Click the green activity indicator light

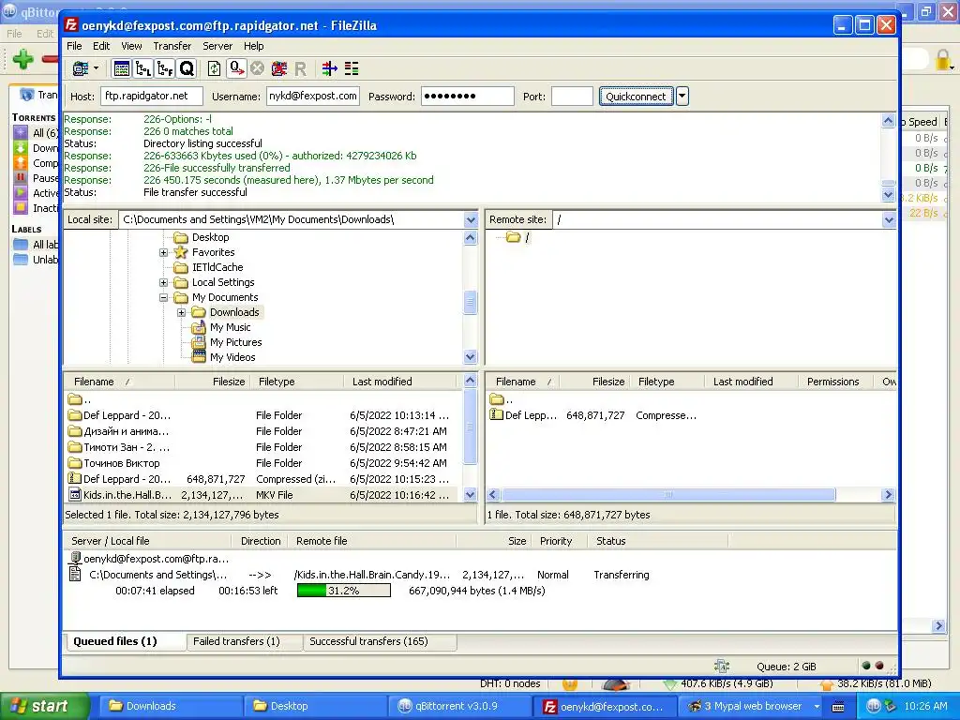(865, 666)
